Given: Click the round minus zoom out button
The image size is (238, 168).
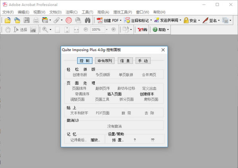Looking at the screenshot, I should (x=86, y=29).
